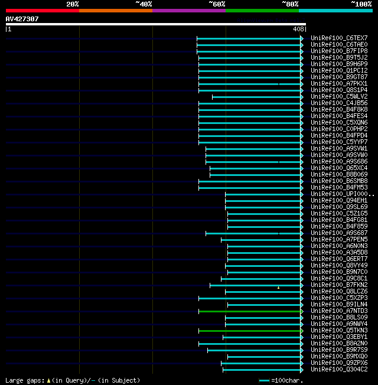Open hit UniRef100_A6N0N3

coord(339,246)
